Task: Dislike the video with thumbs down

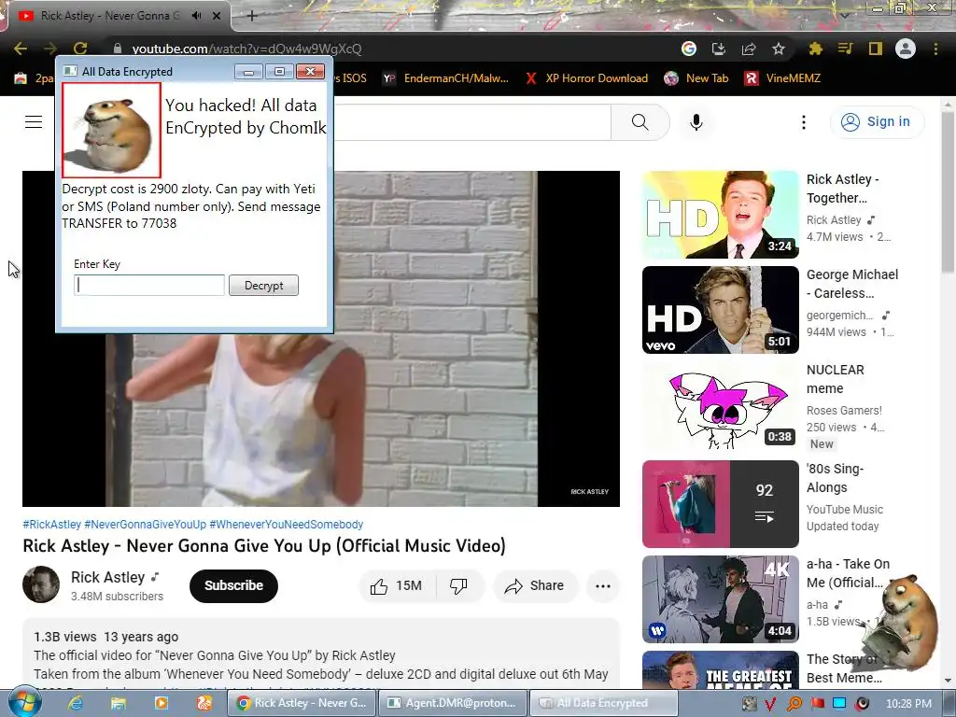Action: (458, 586)
